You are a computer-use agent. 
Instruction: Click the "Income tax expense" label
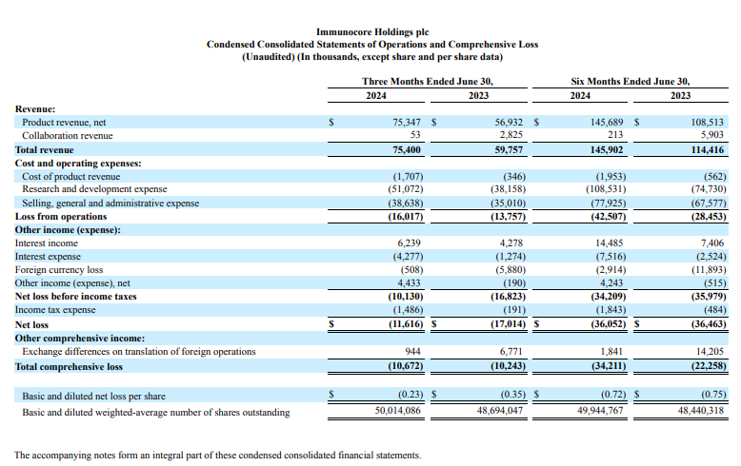55,310
